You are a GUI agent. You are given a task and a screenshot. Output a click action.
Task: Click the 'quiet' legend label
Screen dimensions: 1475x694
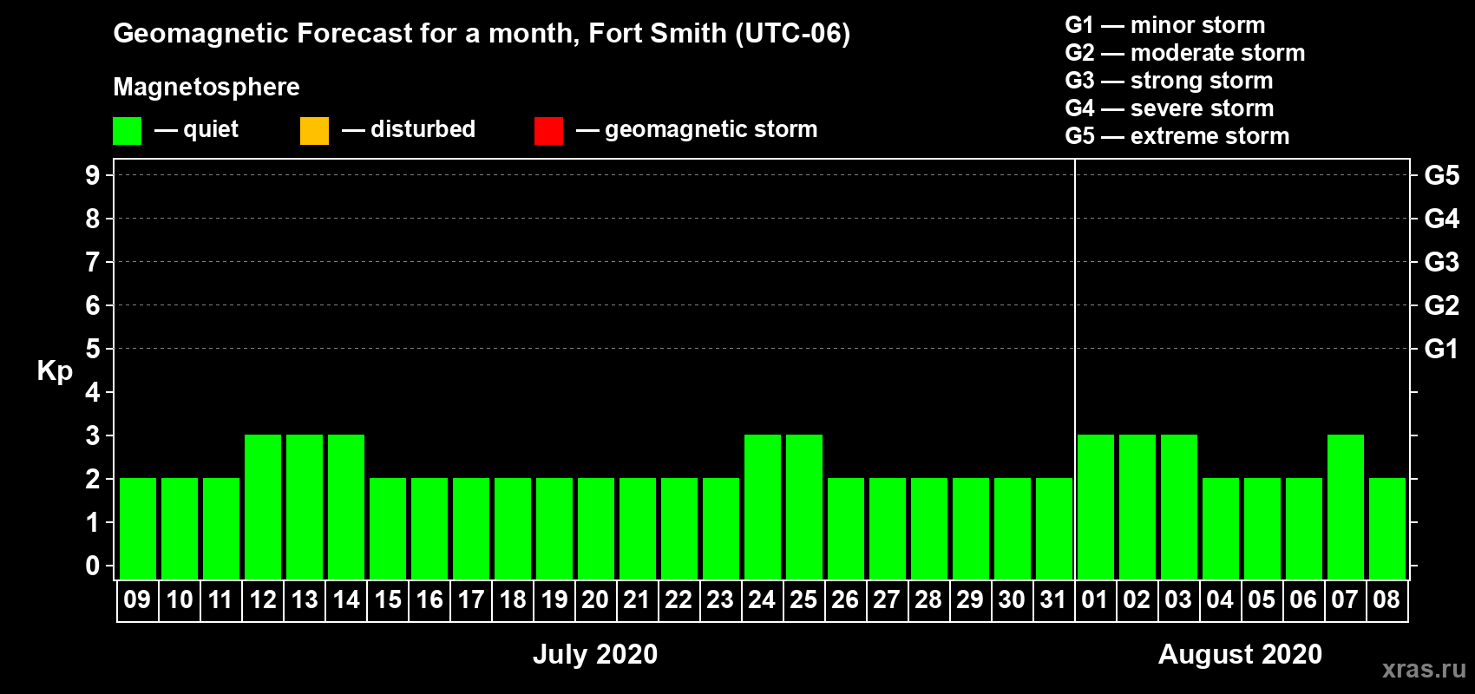tap(211, 130)
